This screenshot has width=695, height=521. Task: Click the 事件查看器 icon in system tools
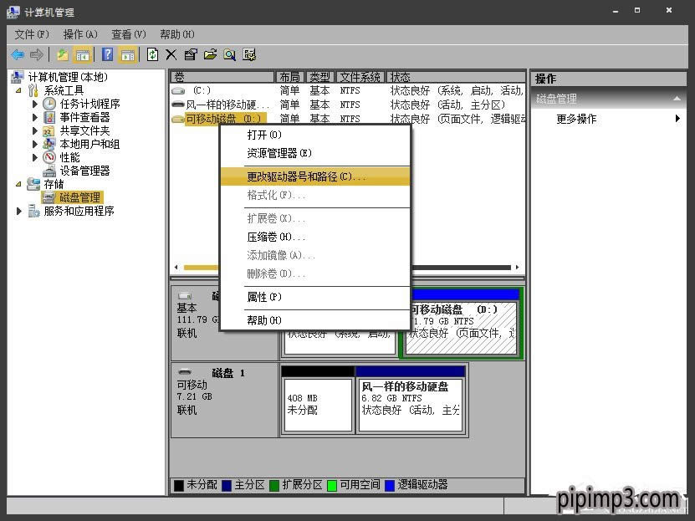tap(49, 118)
